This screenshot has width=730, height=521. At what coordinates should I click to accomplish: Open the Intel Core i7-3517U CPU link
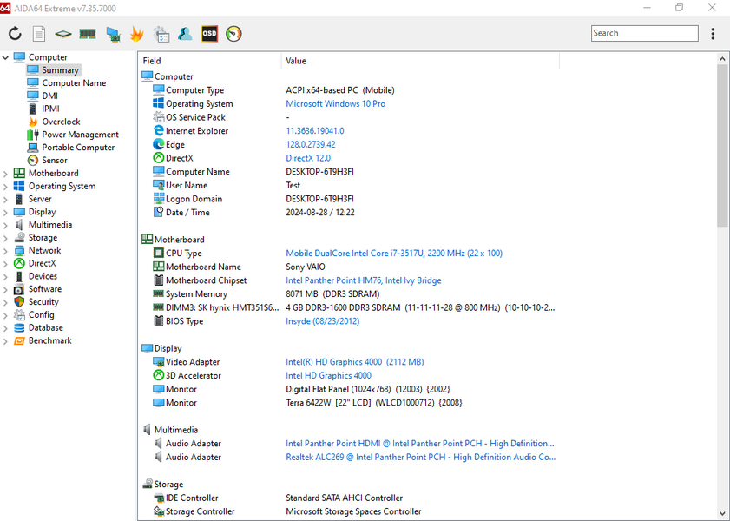tap(394, 254)
